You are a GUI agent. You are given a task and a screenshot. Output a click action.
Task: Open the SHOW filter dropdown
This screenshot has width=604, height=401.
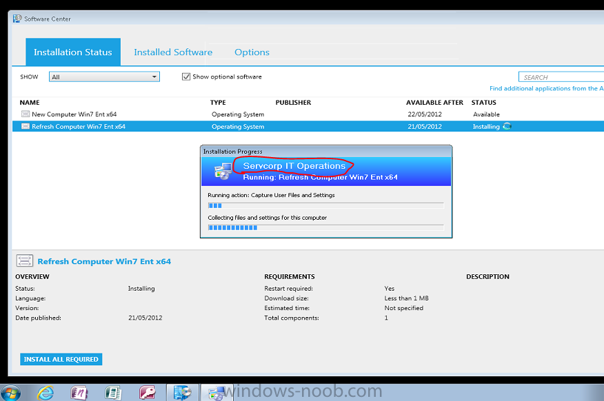(104, 76)
